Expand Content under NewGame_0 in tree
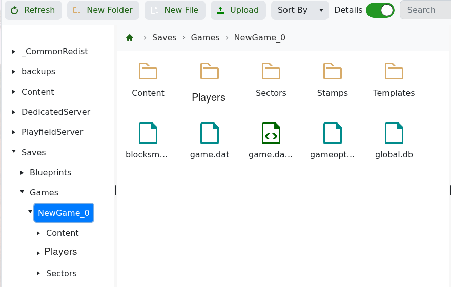This screenshot has height=287, width=451. [x=38, y=233]
